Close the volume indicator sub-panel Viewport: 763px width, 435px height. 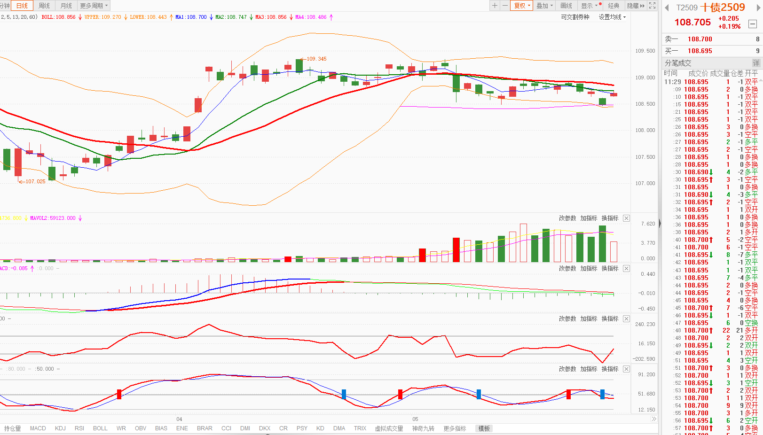tap(626, 218)
